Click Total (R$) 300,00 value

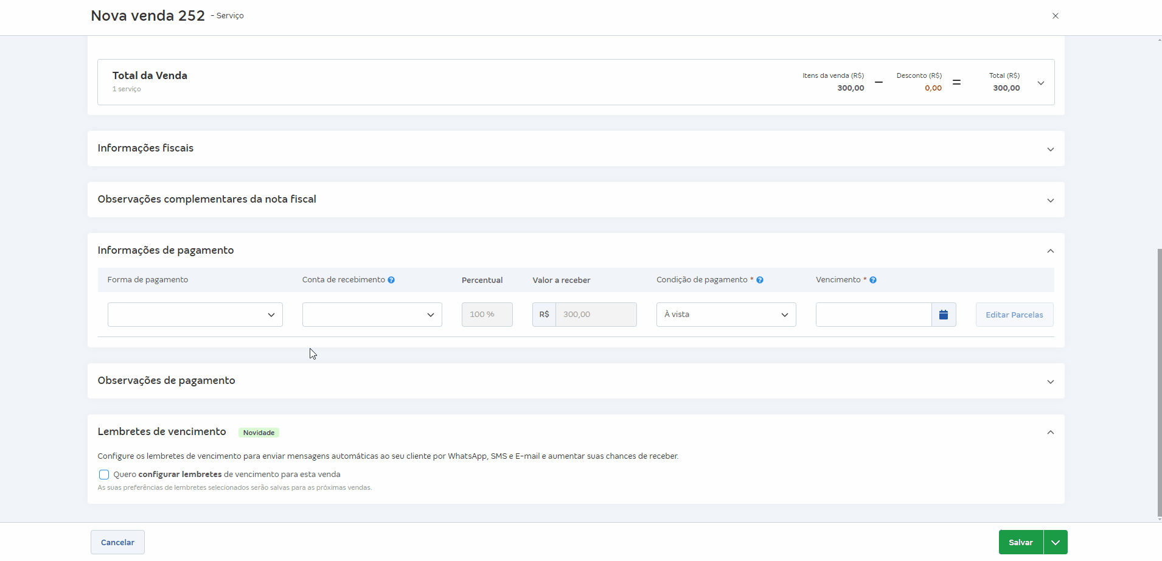(1006, 88)
